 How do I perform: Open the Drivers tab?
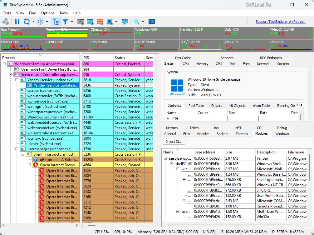pos(217,106)
